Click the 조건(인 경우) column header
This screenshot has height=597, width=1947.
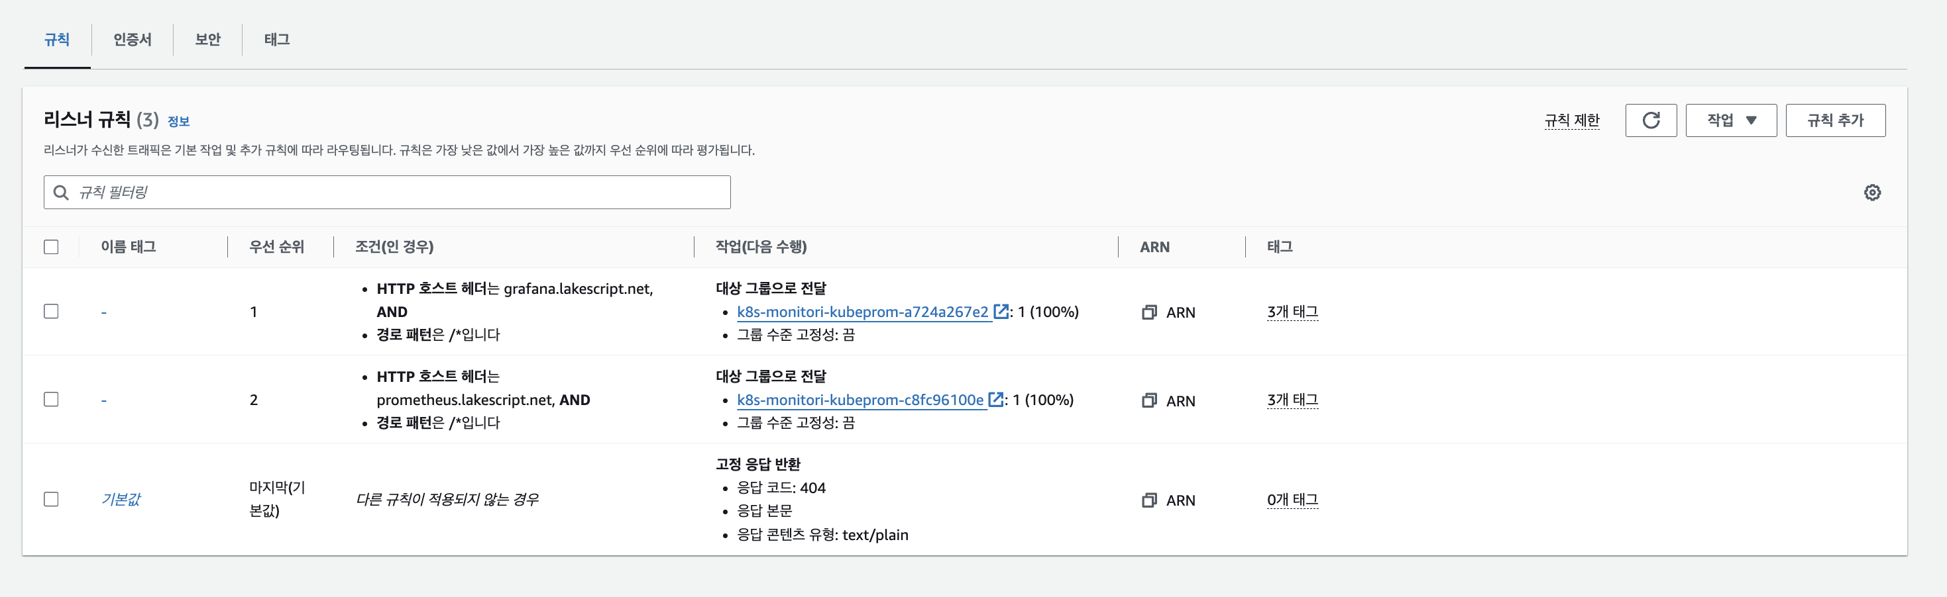click(x=394, y=247)
